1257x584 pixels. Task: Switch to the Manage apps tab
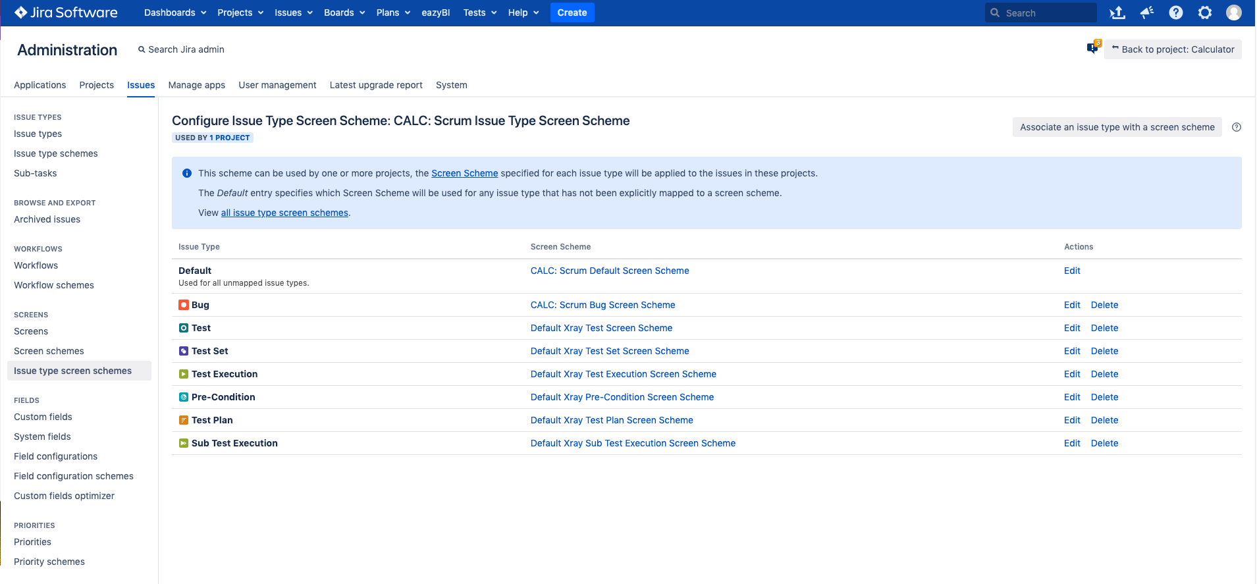click(197, 85)
